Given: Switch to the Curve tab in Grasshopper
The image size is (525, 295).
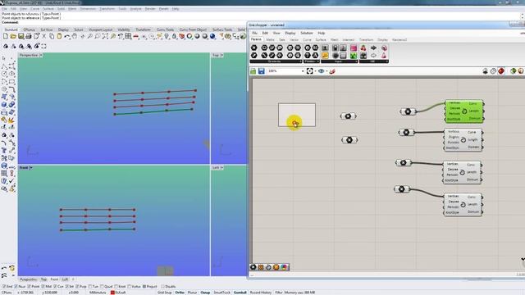Looking at the screenshot, I should coord(307,40).
